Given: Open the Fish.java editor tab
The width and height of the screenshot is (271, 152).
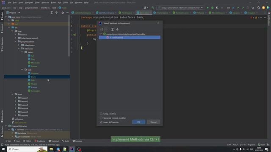Looking at the screenshot, I should 200,13.
